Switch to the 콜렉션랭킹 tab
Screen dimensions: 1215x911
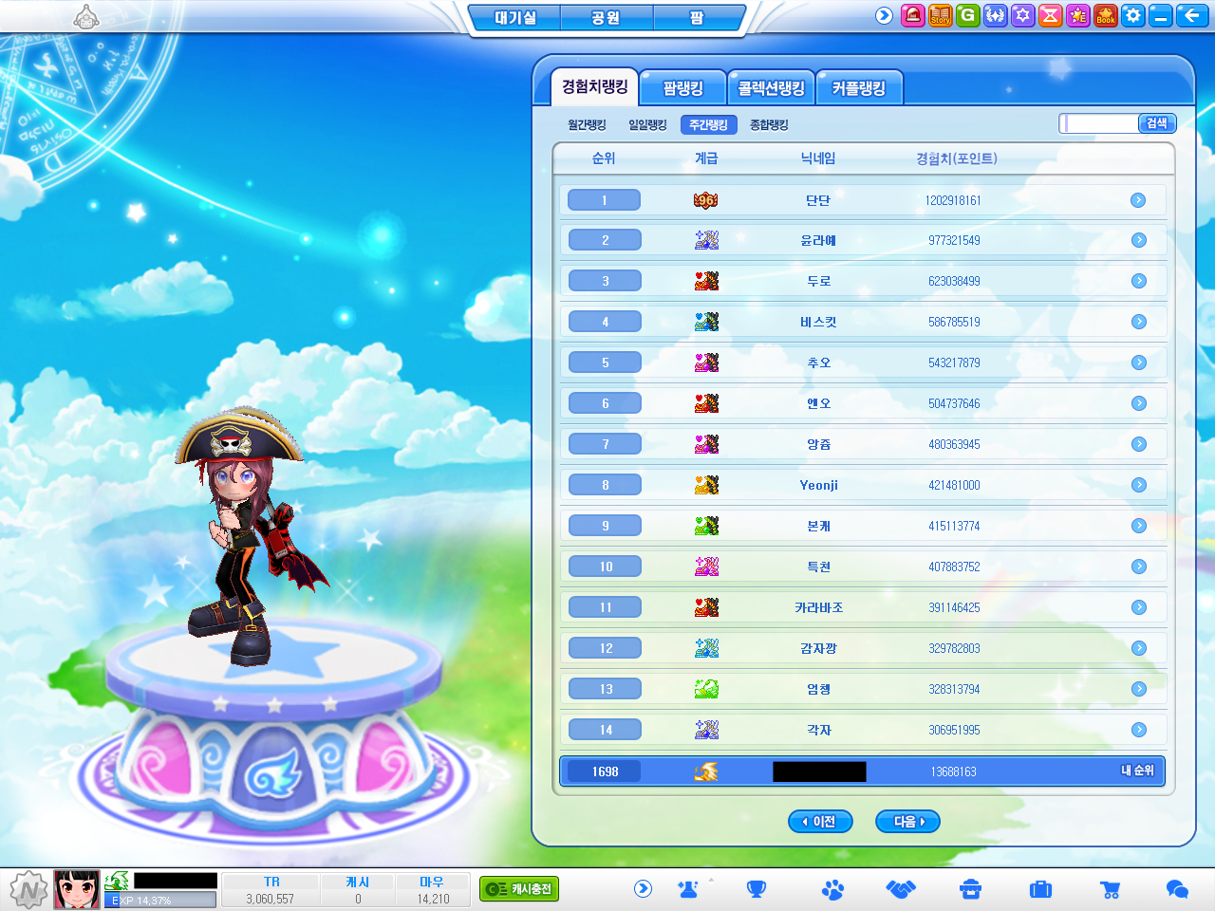(772, 88)
